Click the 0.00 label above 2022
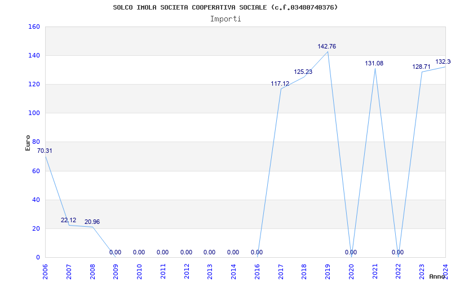451x282 pixels. (x=397, y=252)
